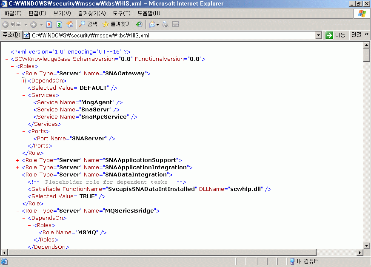
Task: Collapse the SCWKnowledgeBase root node
Action: tap(7, 59)
